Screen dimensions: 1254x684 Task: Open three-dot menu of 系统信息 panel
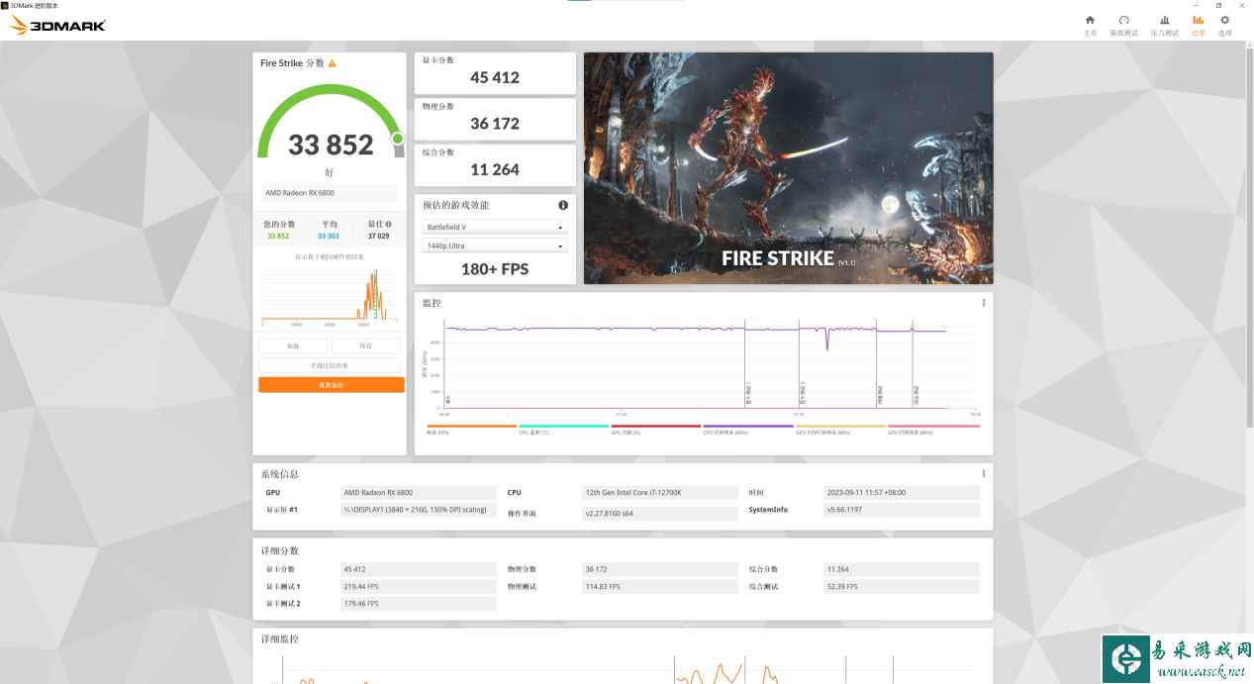(983, 474)
